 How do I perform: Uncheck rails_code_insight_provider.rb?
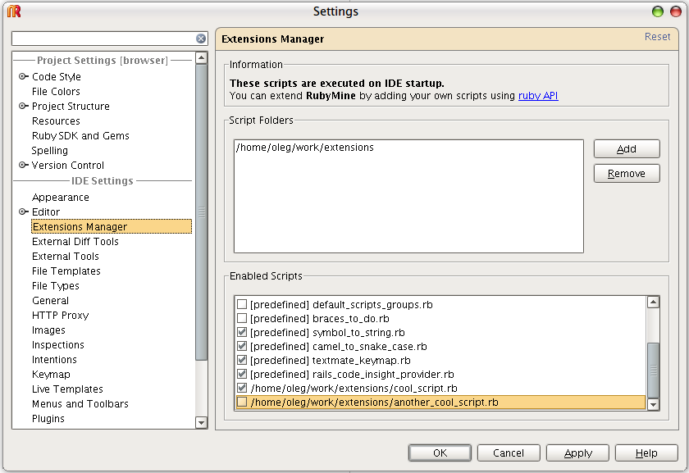coord(242,375)
